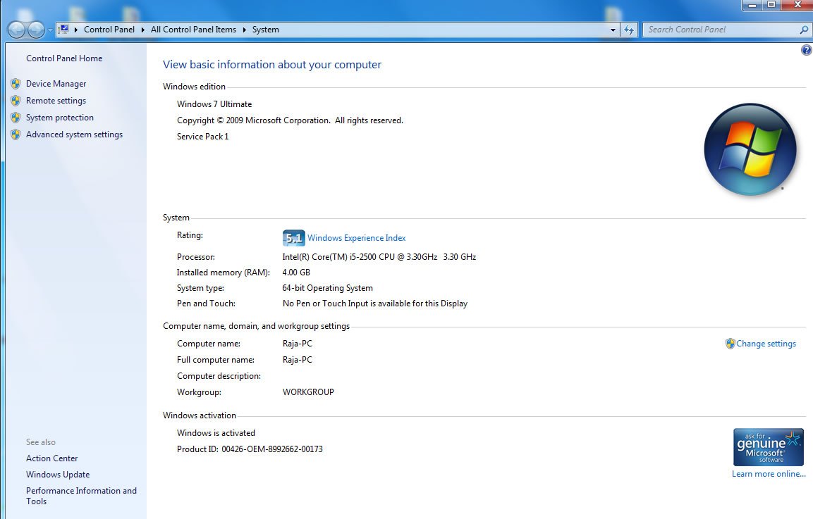
Task: Click the genuine Microsoft software badge
Action: pyautogui.click(x=769, y=447)
